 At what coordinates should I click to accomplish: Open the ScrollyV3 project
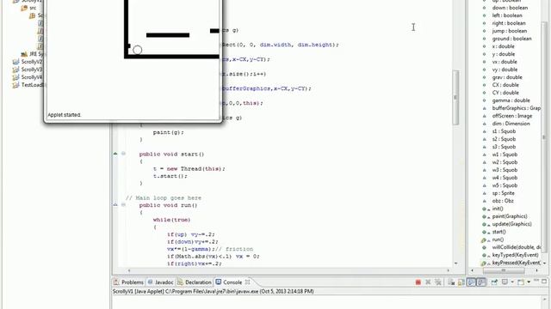pyautogui.click(x=28, y=70)
